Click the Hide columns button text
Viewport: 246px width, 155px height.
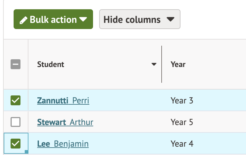(x=132, y=19)
